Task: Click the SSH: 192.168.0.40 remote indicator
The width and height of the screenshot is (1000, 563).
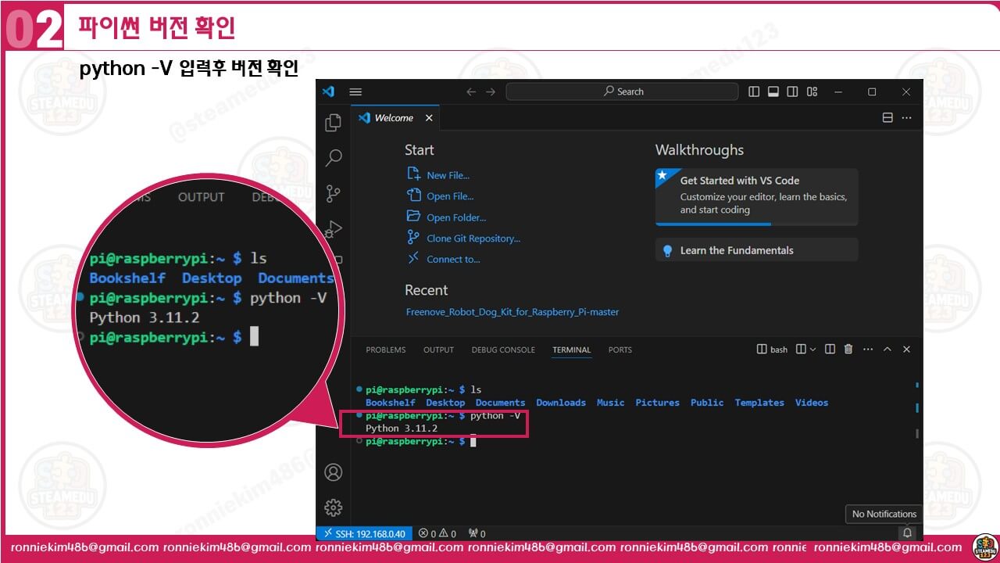Action: coord(363,533)
